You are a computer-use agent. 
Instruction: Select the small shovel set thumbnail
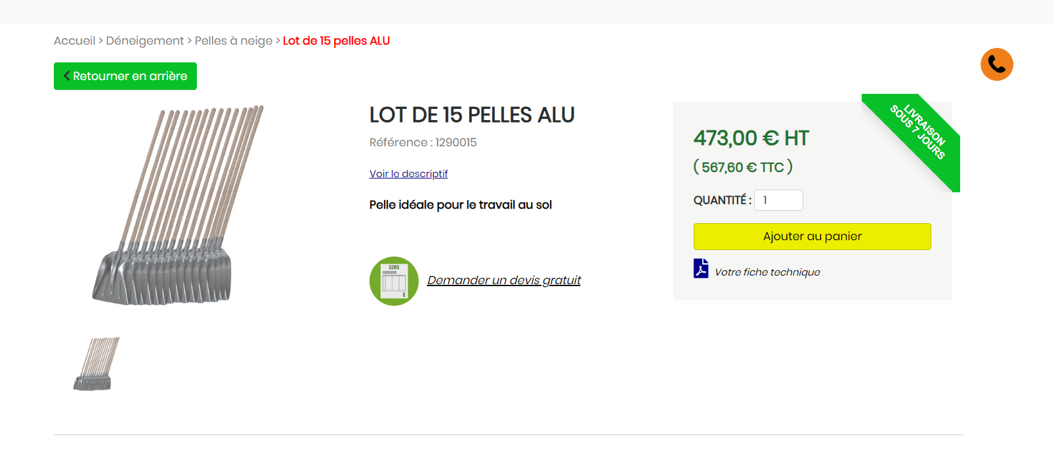pos(96,364)
